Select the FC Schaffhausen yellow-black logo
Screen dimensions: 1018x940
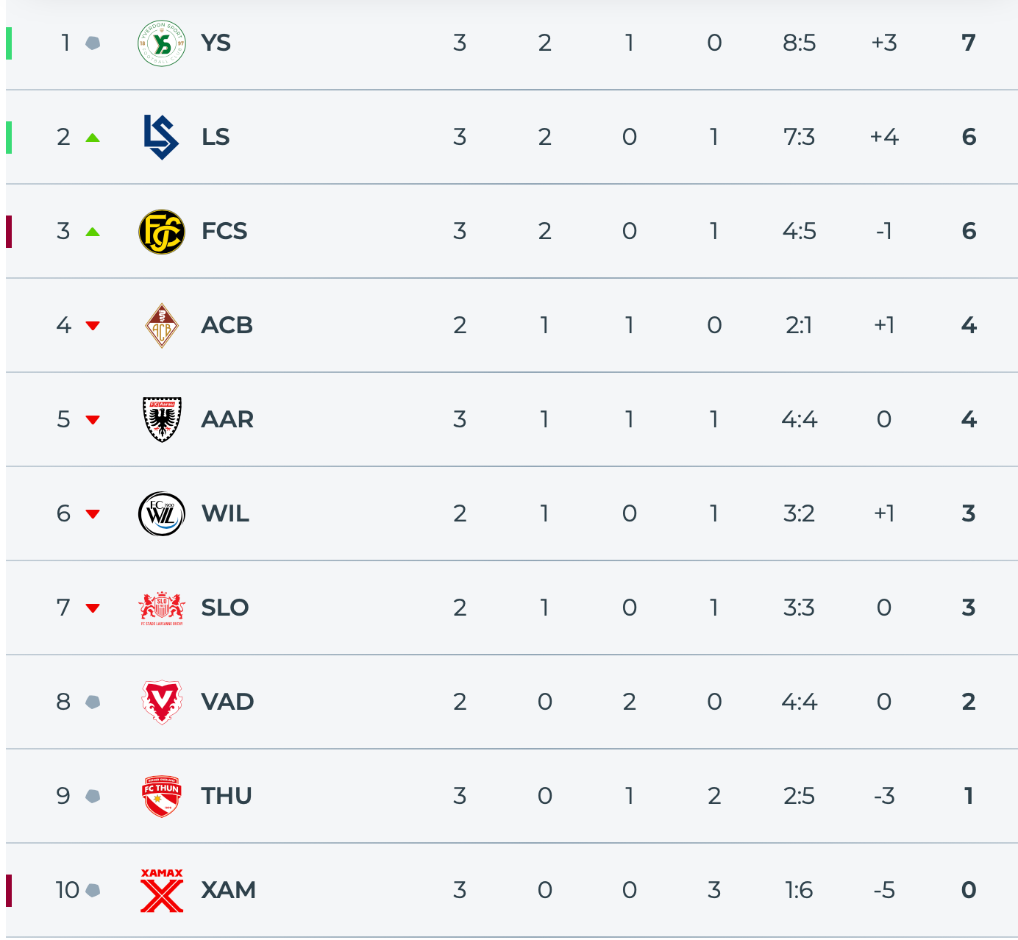click(162, 232)
